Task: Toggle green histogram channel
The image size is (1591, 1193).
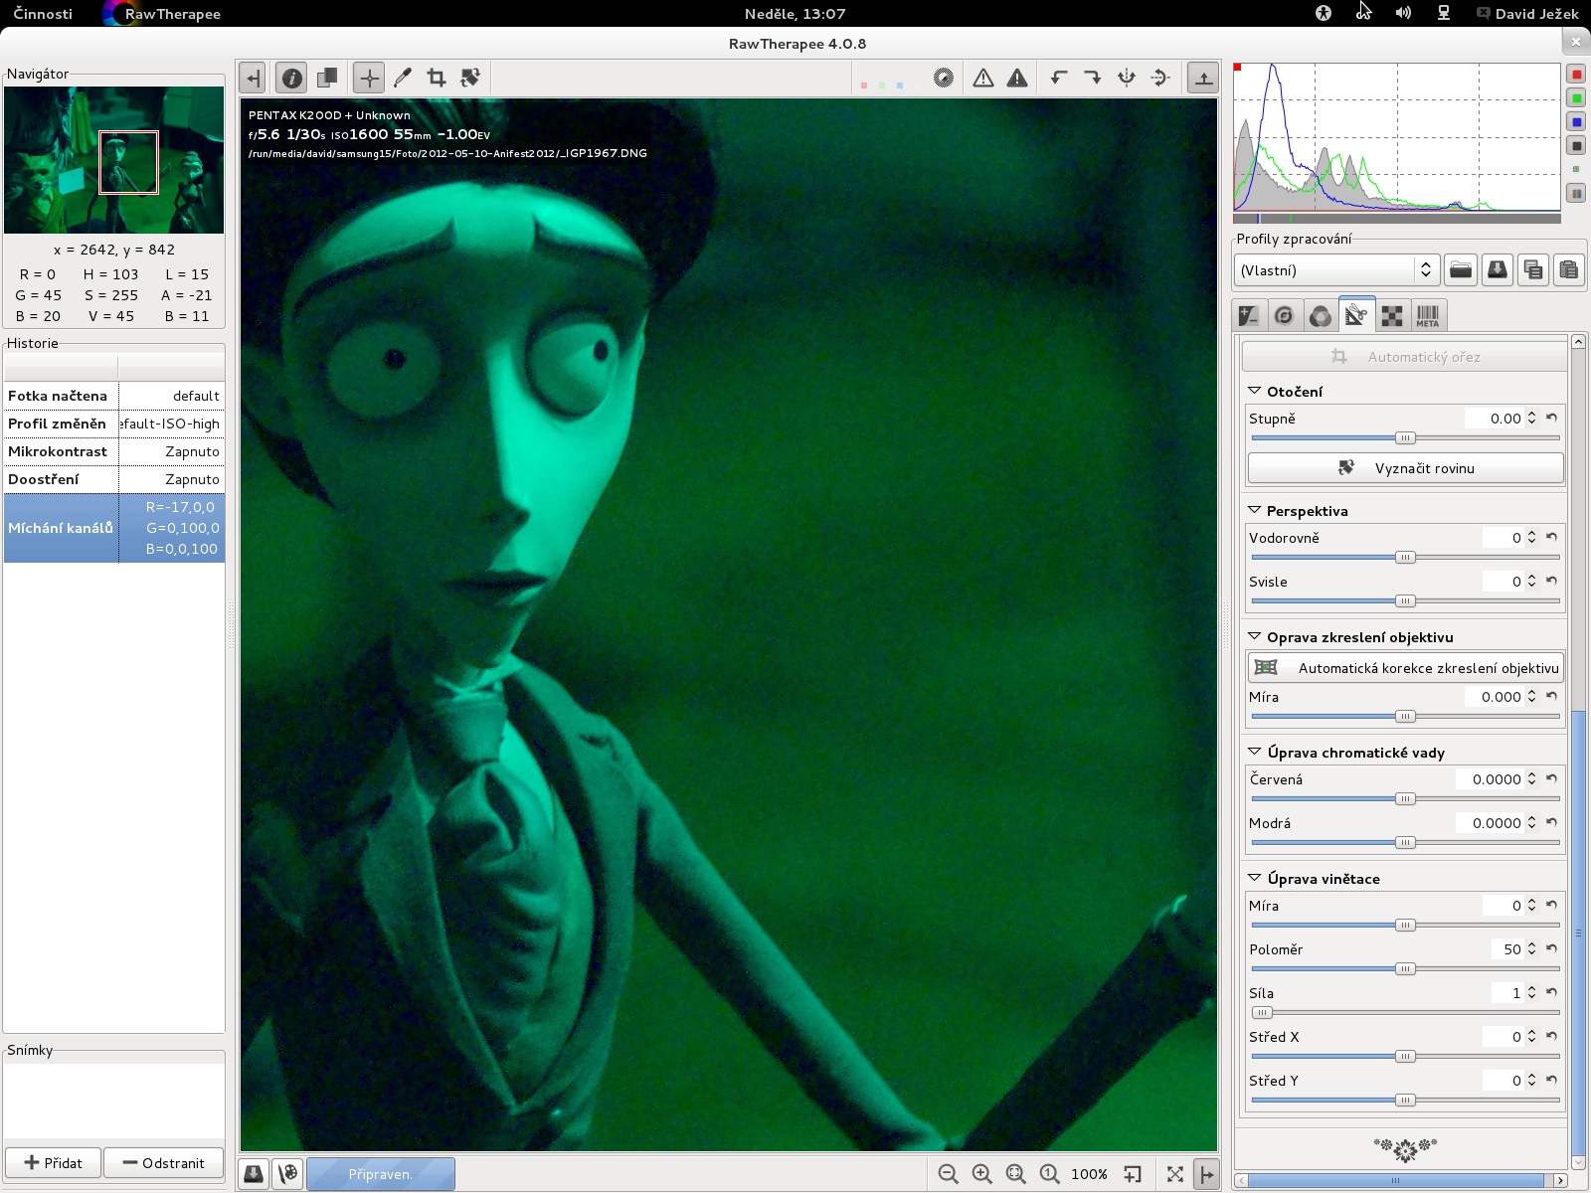Action: [1576, 98]
